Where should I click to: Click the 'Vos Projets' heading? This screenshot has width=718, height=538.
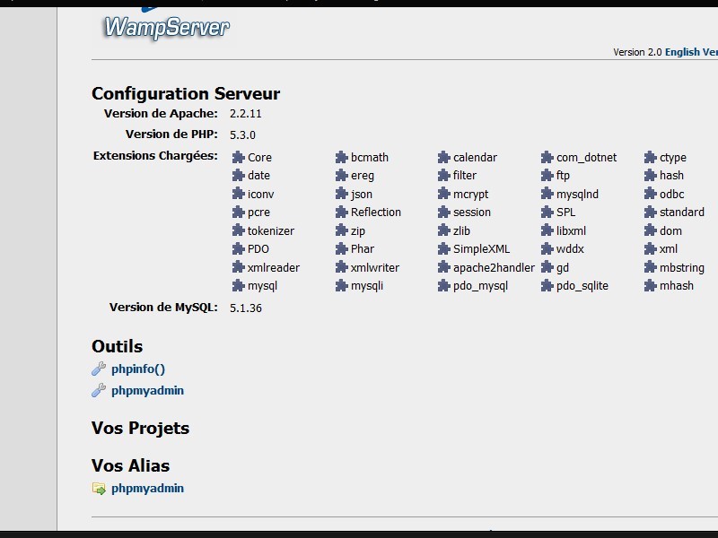click(x=141, y=429)
